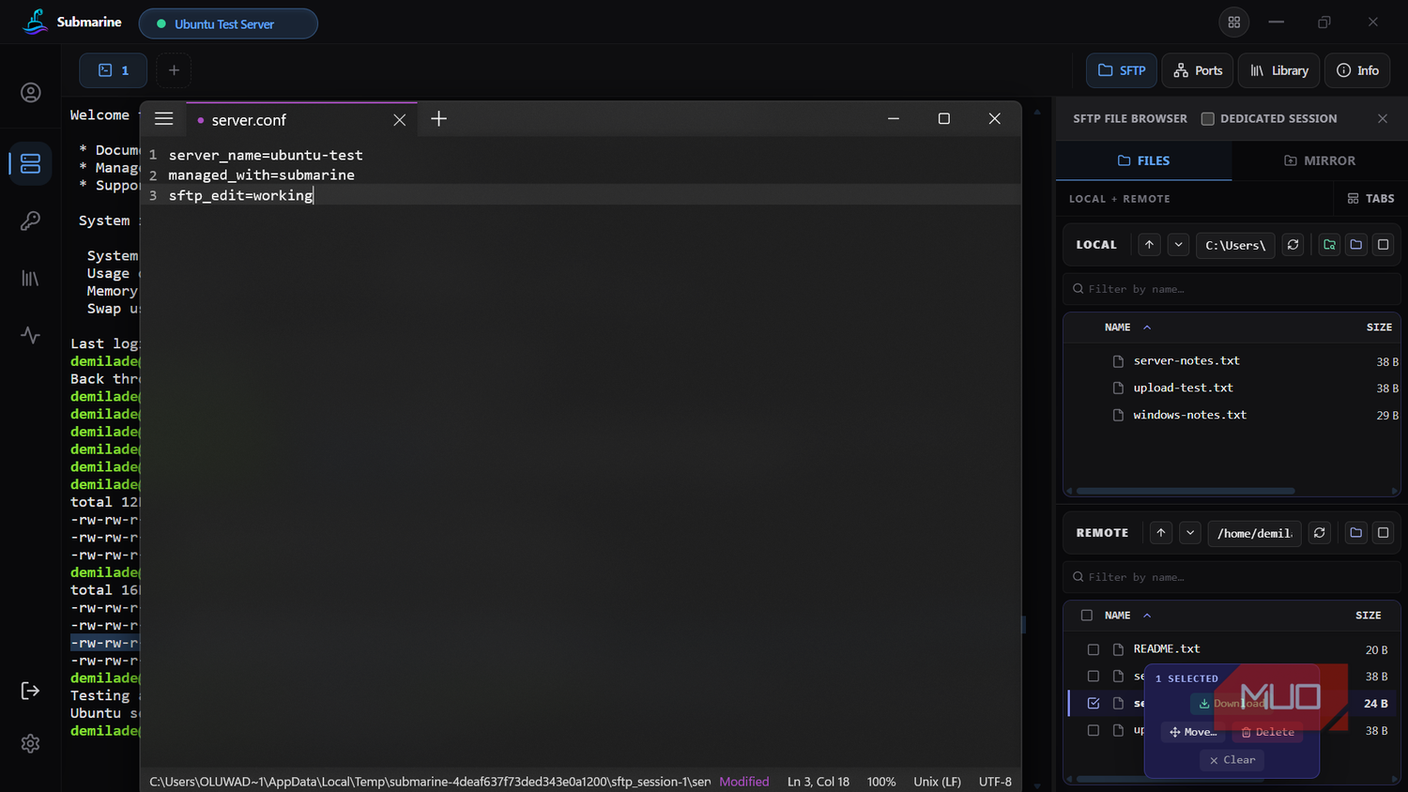Click the LOCAL path field C:\Users\

[x=1235, y=245]
